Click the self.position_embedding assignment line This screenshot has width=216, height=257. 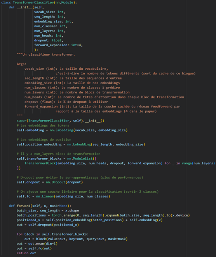click(81, 144)
